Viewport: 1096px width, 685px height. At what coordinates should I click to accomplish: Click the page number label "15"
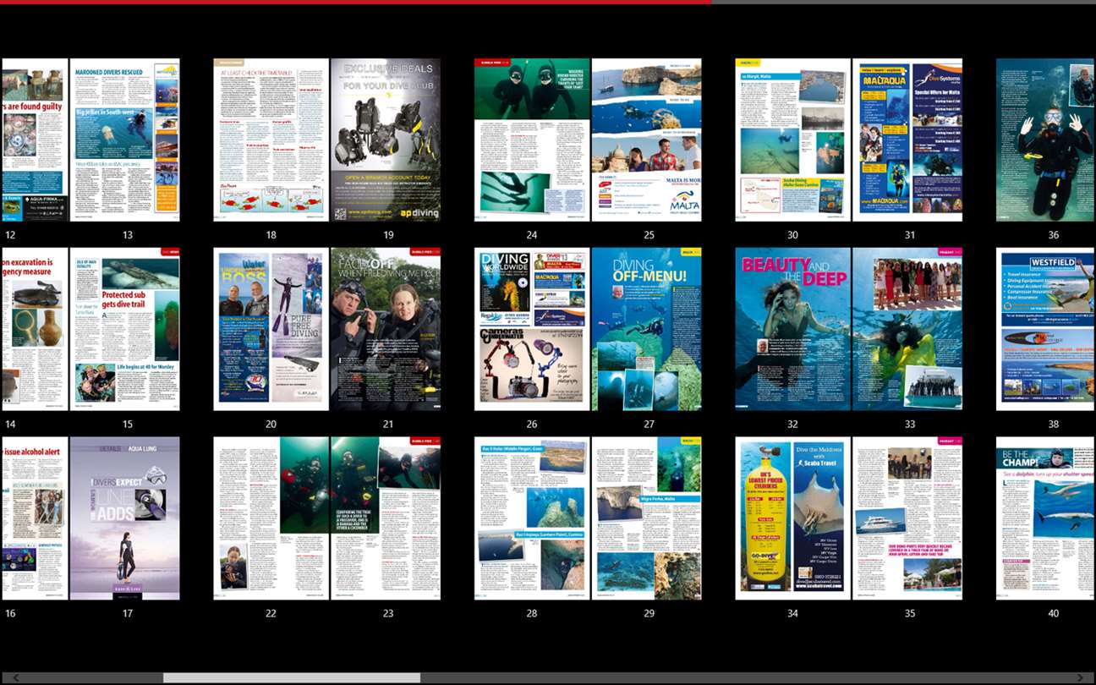[x=127, y=425]
